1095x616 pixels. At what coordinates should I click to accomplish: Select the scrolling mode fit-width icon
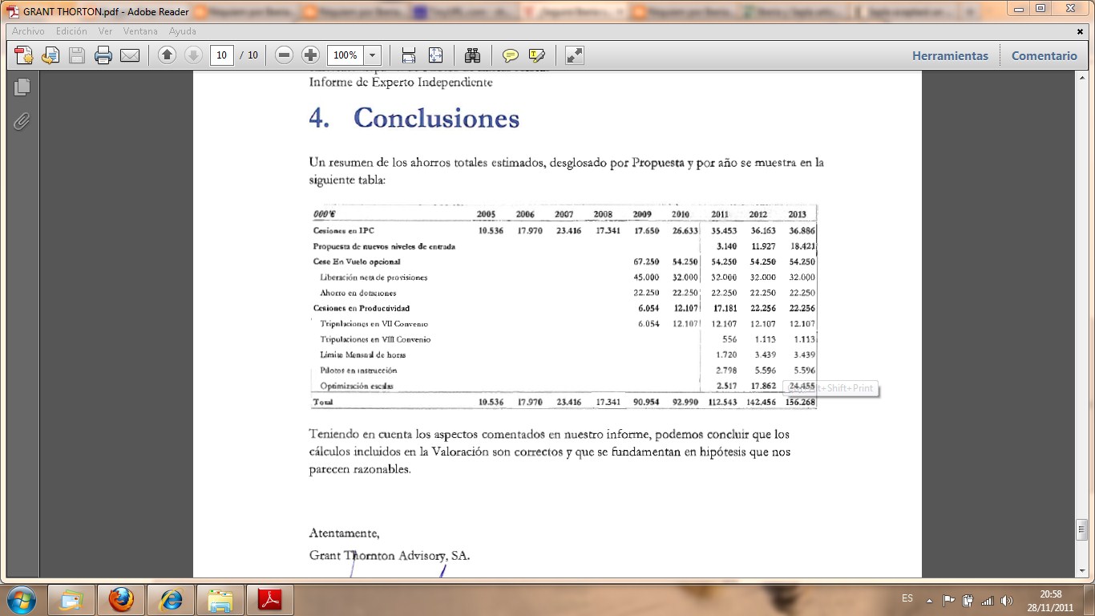409,55
